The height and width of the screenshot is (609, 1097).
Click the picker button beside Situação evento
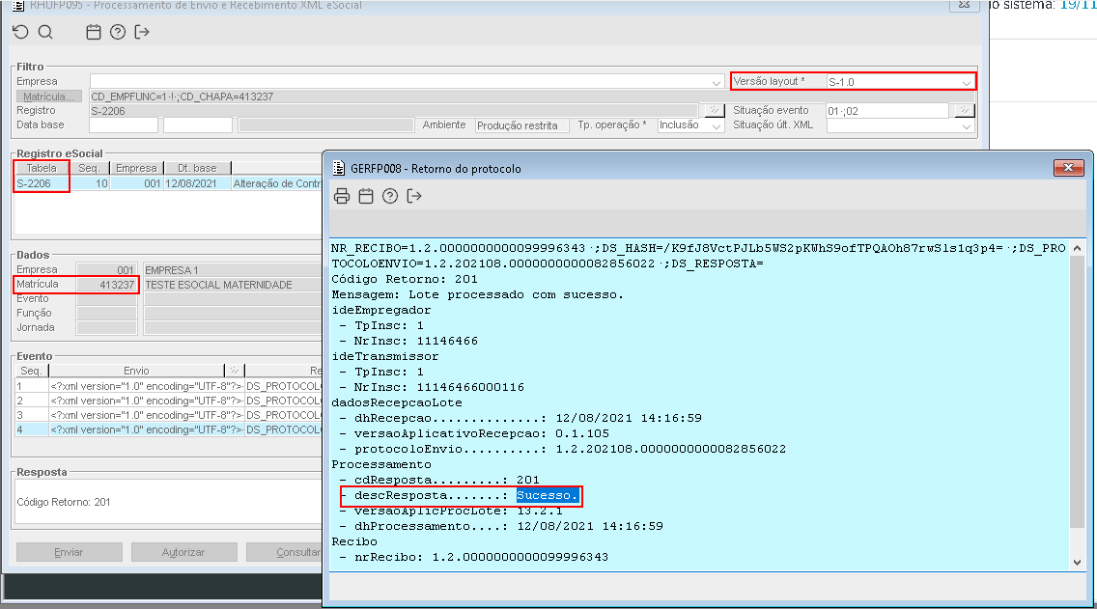(x=964, y=110)
